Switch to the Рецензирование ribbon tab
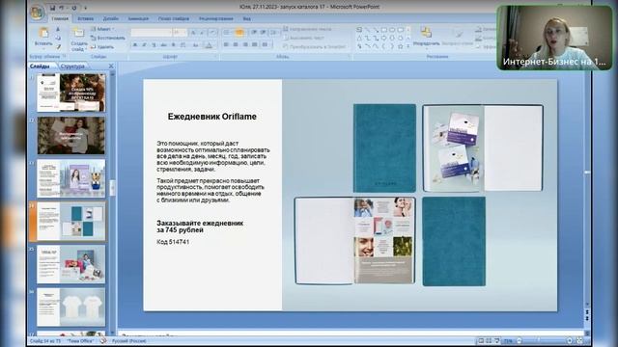The height and width of the screenshot is (347, 618). [x=216, y=18]
